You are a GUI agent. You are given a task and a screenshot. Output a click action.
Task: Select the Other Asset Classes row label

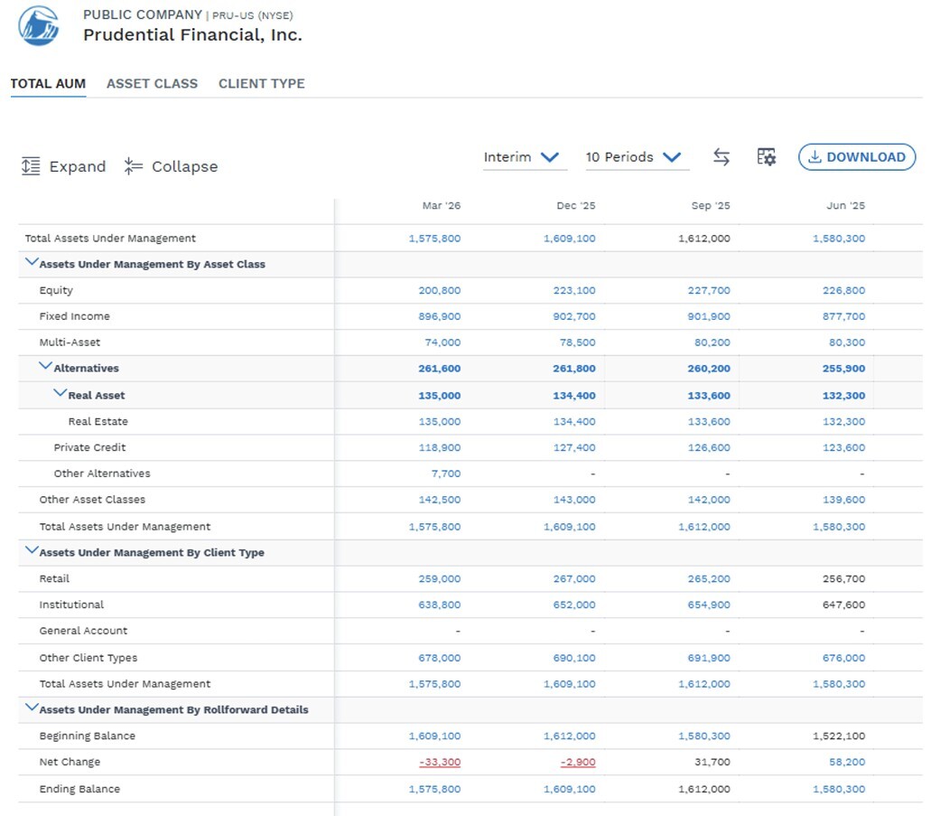(x=92, y=500)
